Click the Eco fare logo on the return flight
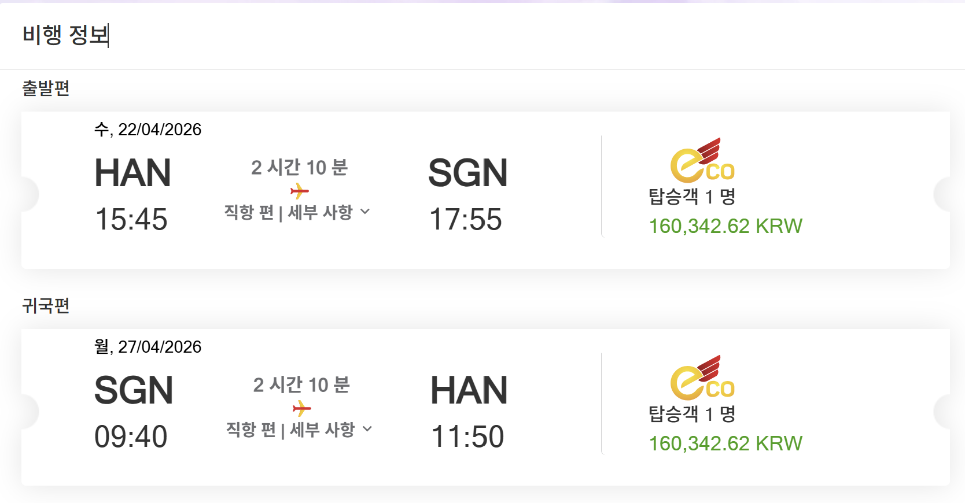 [x=702, y=378]
